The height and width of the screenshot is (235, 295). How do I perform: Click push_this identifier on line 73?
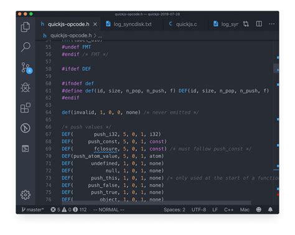pos(105,178)
